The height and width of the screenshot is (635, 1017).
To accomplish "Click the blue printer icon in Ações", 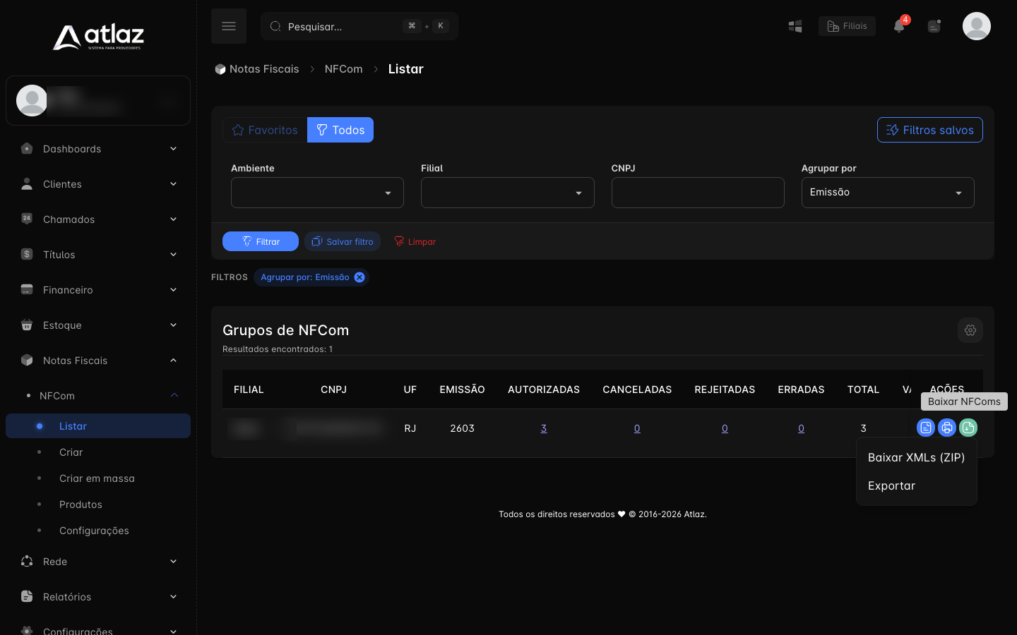I will [947, 428].
